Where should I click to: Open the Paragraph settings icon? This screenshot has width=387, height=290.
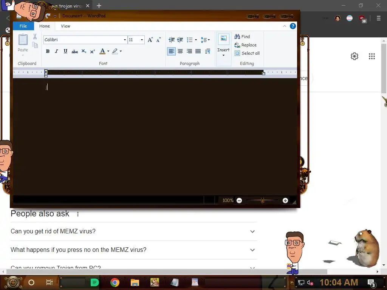click(x=207, y=51)
